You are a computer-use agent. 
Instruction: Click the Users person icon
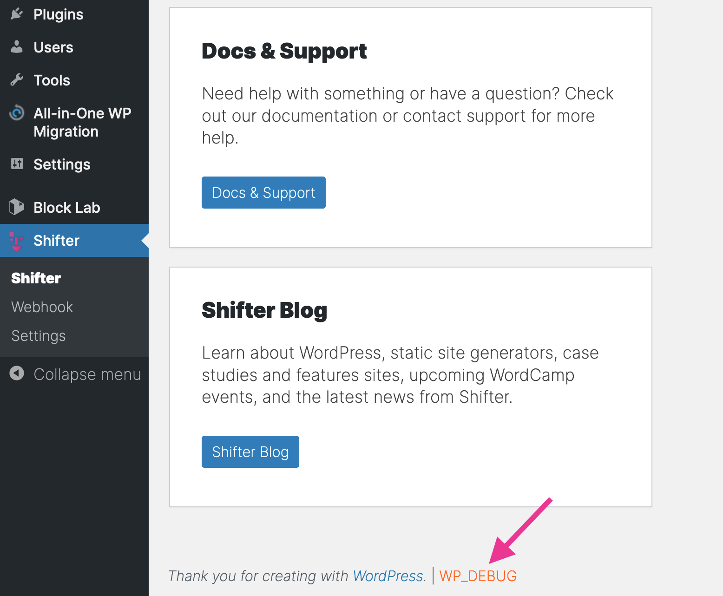(17, 47)
